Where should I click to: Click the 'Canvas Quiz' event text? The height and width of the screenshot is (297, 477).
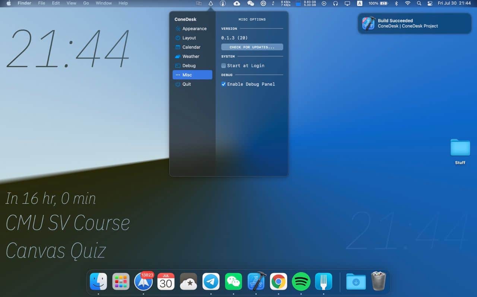[56, 250]
